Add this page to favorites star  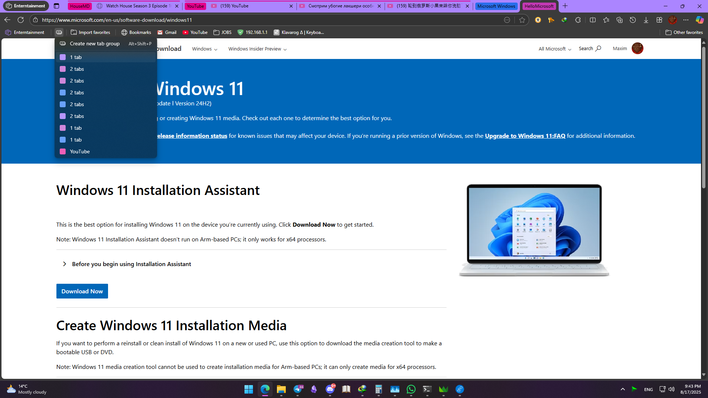[522, 20]
